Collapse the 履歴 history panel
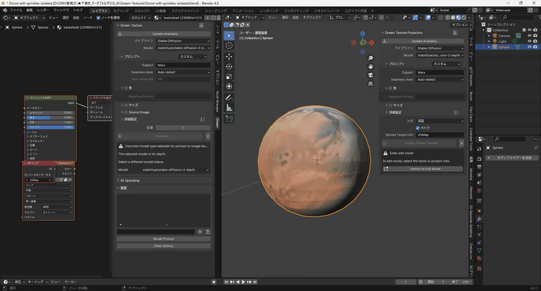The height and width of the screenshot is (291, 541). [x=122, y=188]
